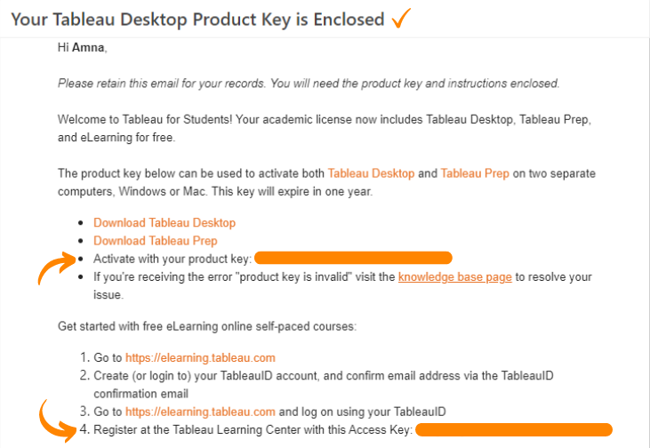Open the elearning.tableau.com link in step 3
This screenshot has width=650, height=448.
point(200,412)
